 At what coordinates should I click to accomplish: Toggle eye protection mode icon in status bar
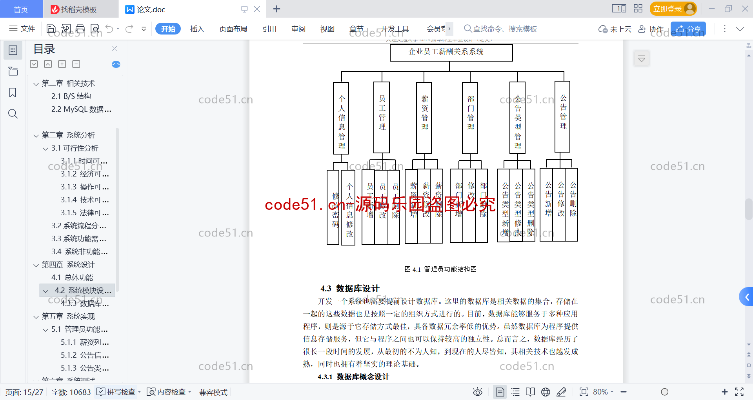[477, 392]
